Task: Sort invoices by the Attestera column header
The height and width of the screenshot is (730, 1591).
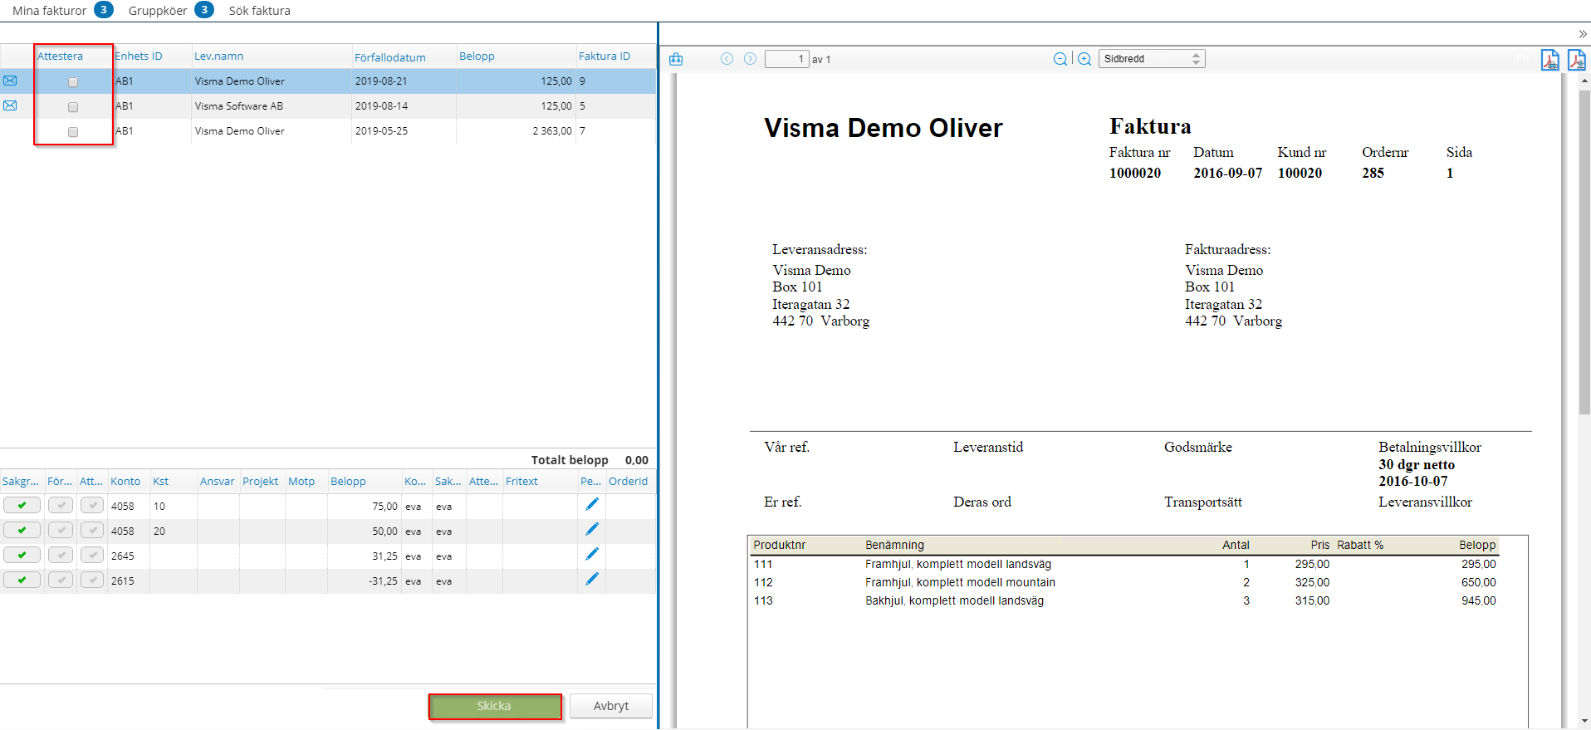Action: tap(60, 56)
